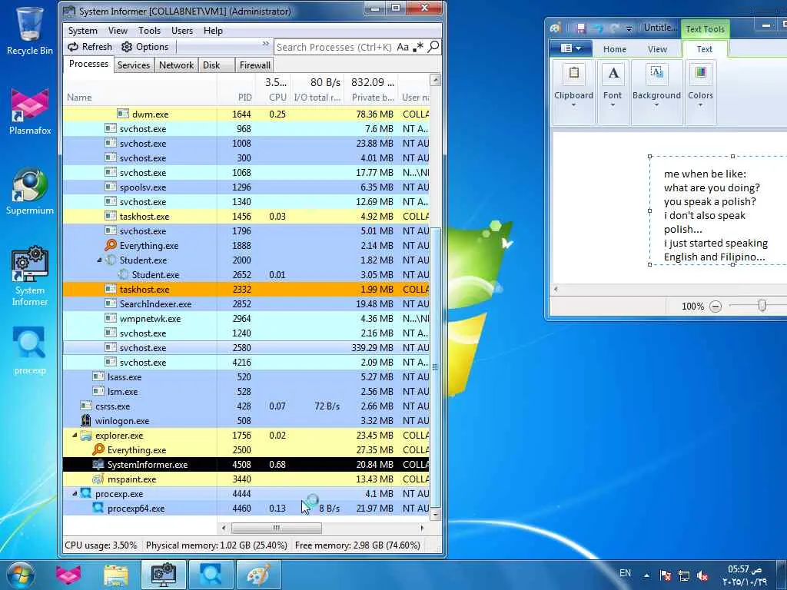787x590 pixels.
Task: Click the SystemInformer.exe process icon
Action: point(98,464)
